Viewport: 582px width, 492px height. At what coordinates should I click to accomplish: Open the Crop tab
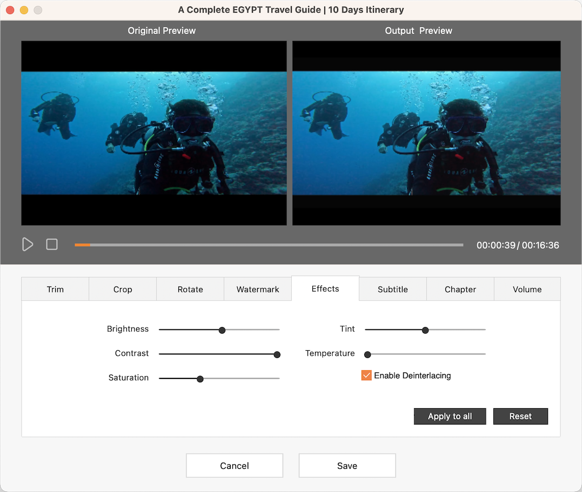123,289
